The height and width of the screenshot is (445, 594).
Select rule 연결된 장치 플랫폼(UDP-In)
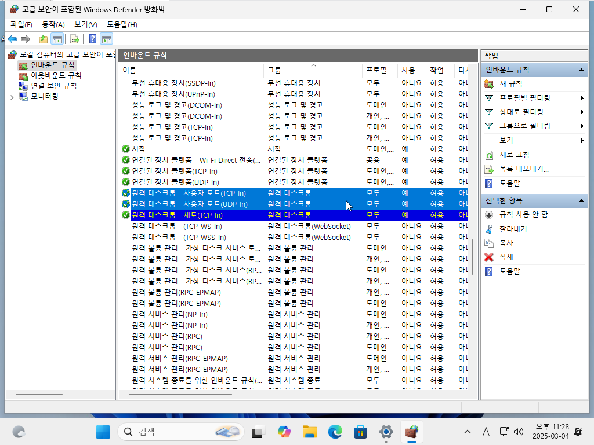pos(175,183)
